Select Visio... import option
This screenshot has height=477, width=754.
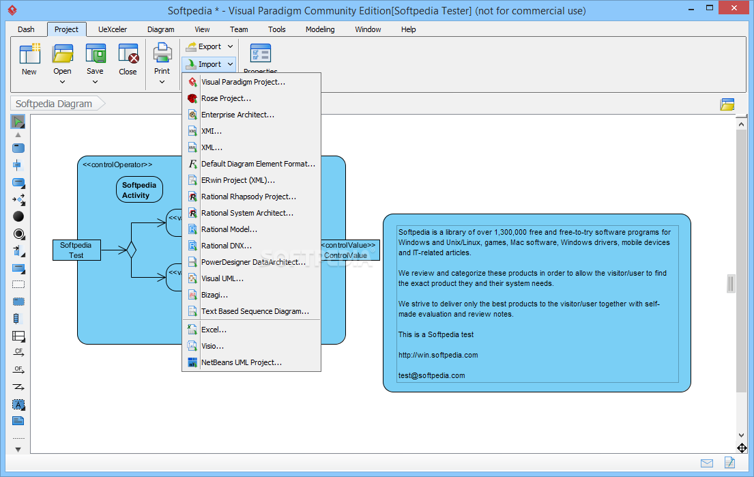pos(252,346)
